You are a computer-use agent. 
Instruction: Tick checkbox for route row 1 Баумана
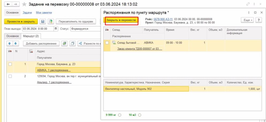coord(10,64)
